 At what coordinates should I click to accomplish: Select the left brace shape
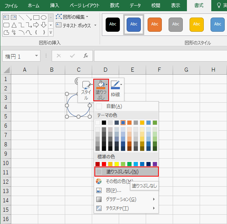[36, 32]
